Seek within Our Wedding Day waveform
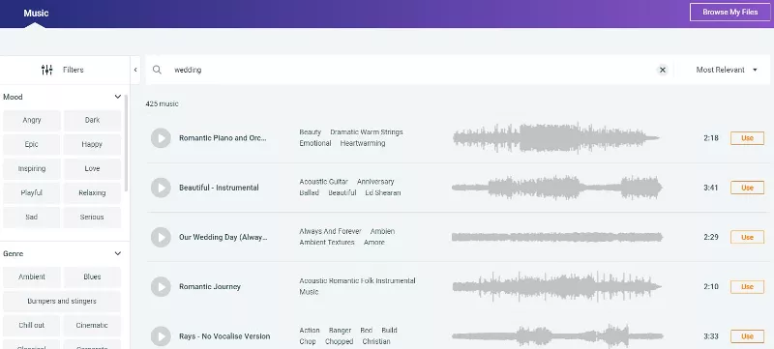The image size is (774, 349). (556, 237)
